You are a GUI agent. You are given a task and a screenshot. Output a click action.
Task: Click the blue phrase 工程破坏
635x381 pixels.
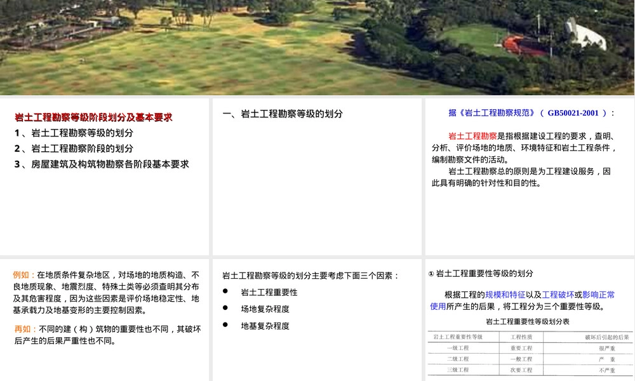[558, 295]
